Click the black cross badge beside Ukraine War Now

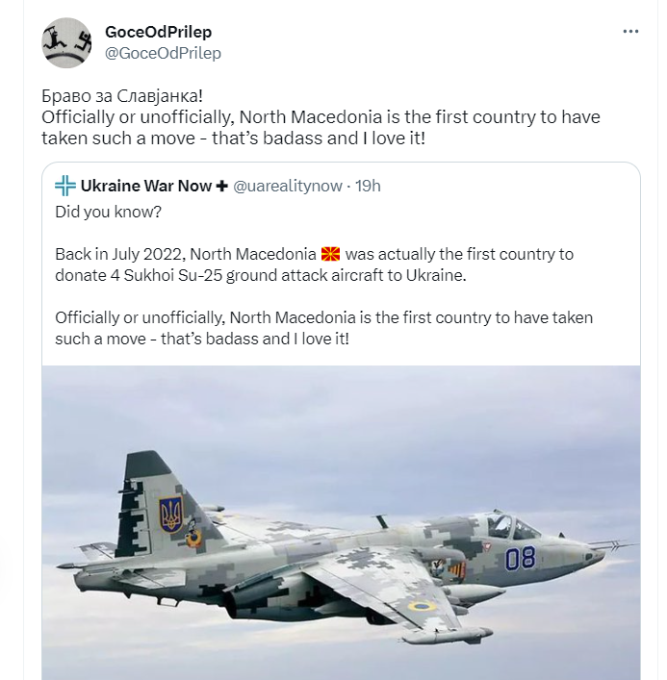point(221,186)
